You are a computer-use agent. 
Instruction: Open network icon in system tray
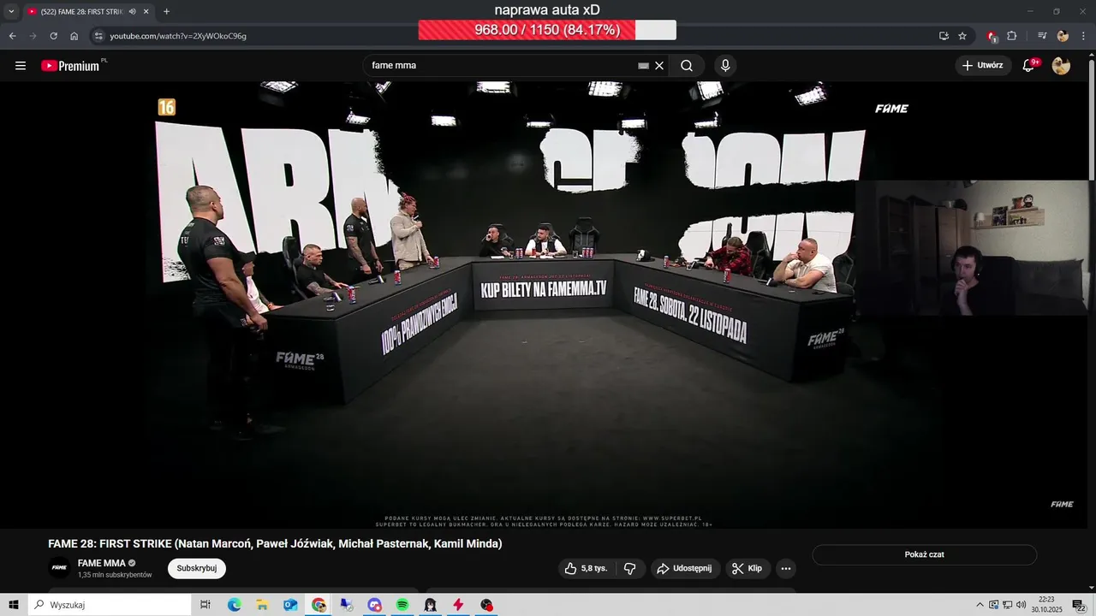click(1008, 605)
